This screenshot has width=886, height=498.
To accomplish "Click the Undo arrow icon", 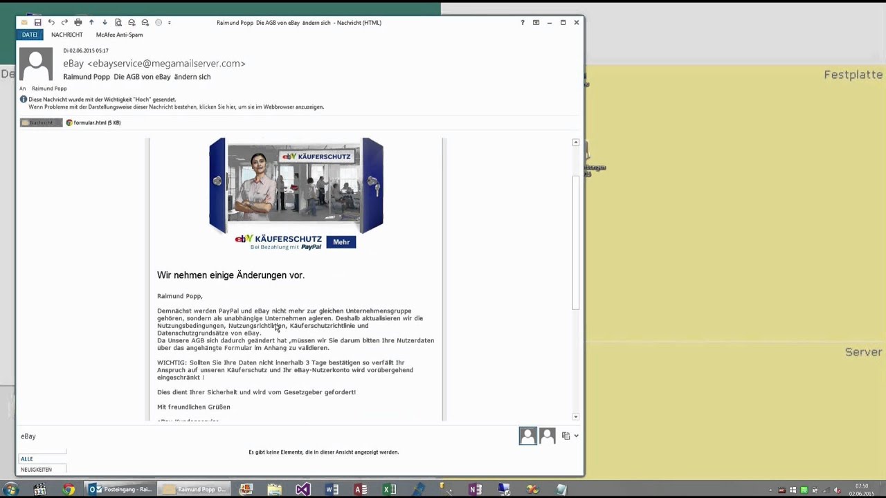I will (x=51, y=22).
